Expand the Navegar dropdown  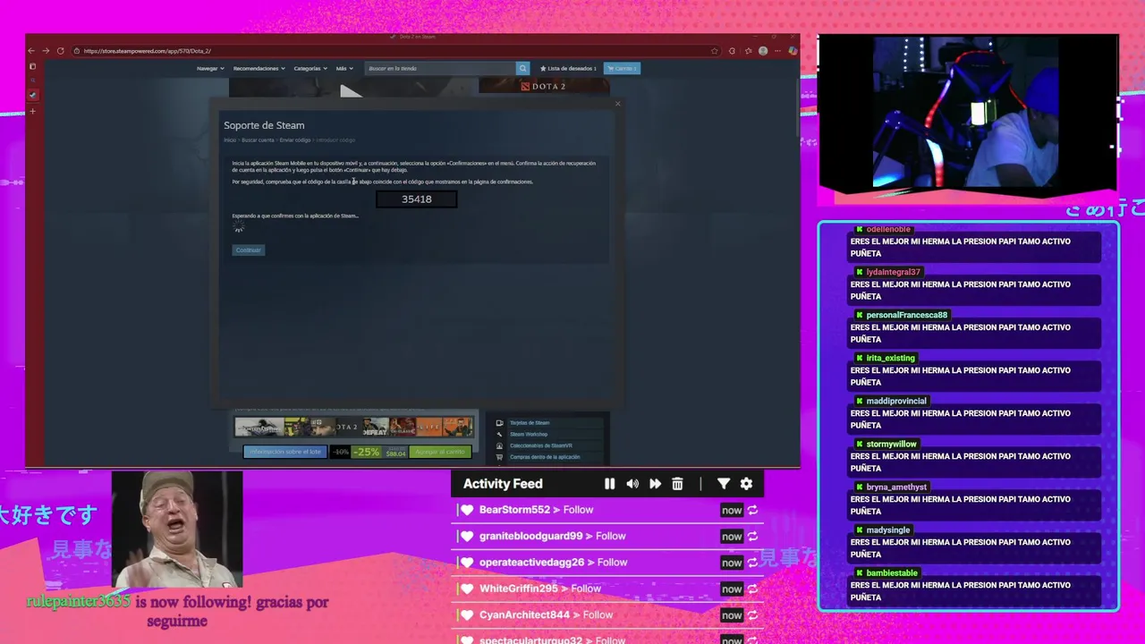[x=209, y=68]
